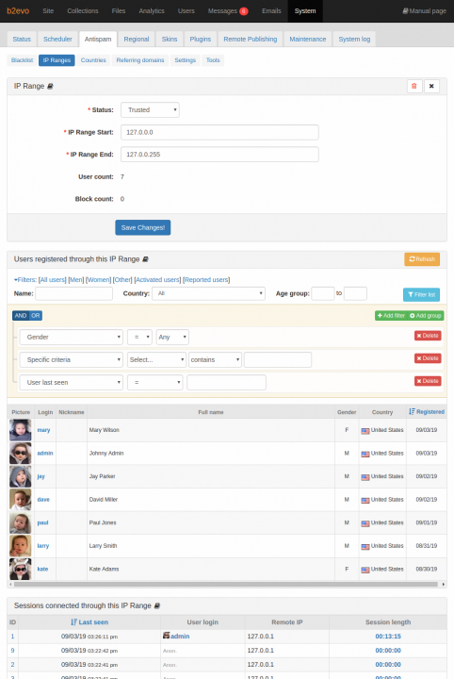Screen dimensions: 454x679
Task: Open the Countries sub-tab
Action: click(93, 60)
